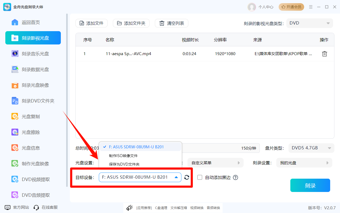Viewport: 340px width, 213px height.
Task: Click the source path E:\媒体库女团歌单
Action: [x=283, y=54]
